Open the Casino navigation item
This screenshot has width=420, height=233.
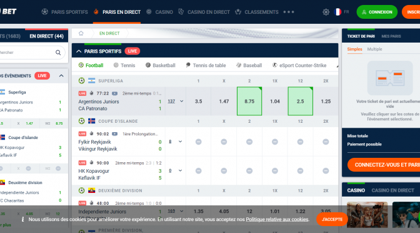click(x=159, y=12)
